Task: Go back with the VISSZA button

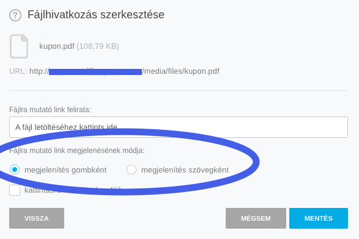Action: pos(37,218)
